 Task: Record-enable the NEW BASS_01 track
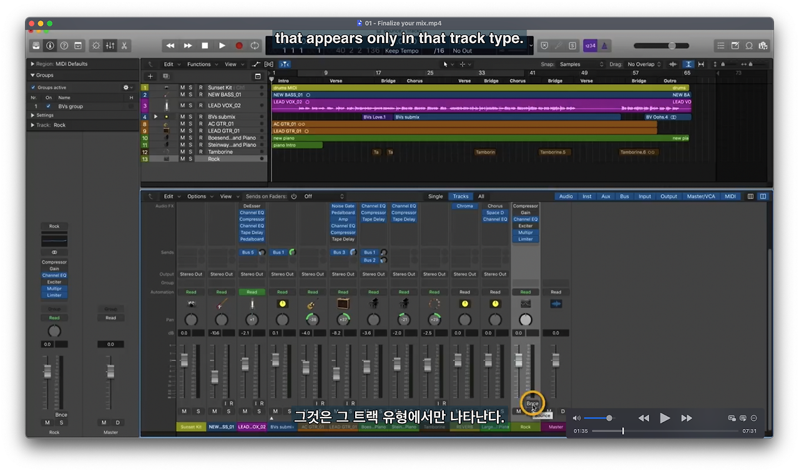[x=200, y=95]
